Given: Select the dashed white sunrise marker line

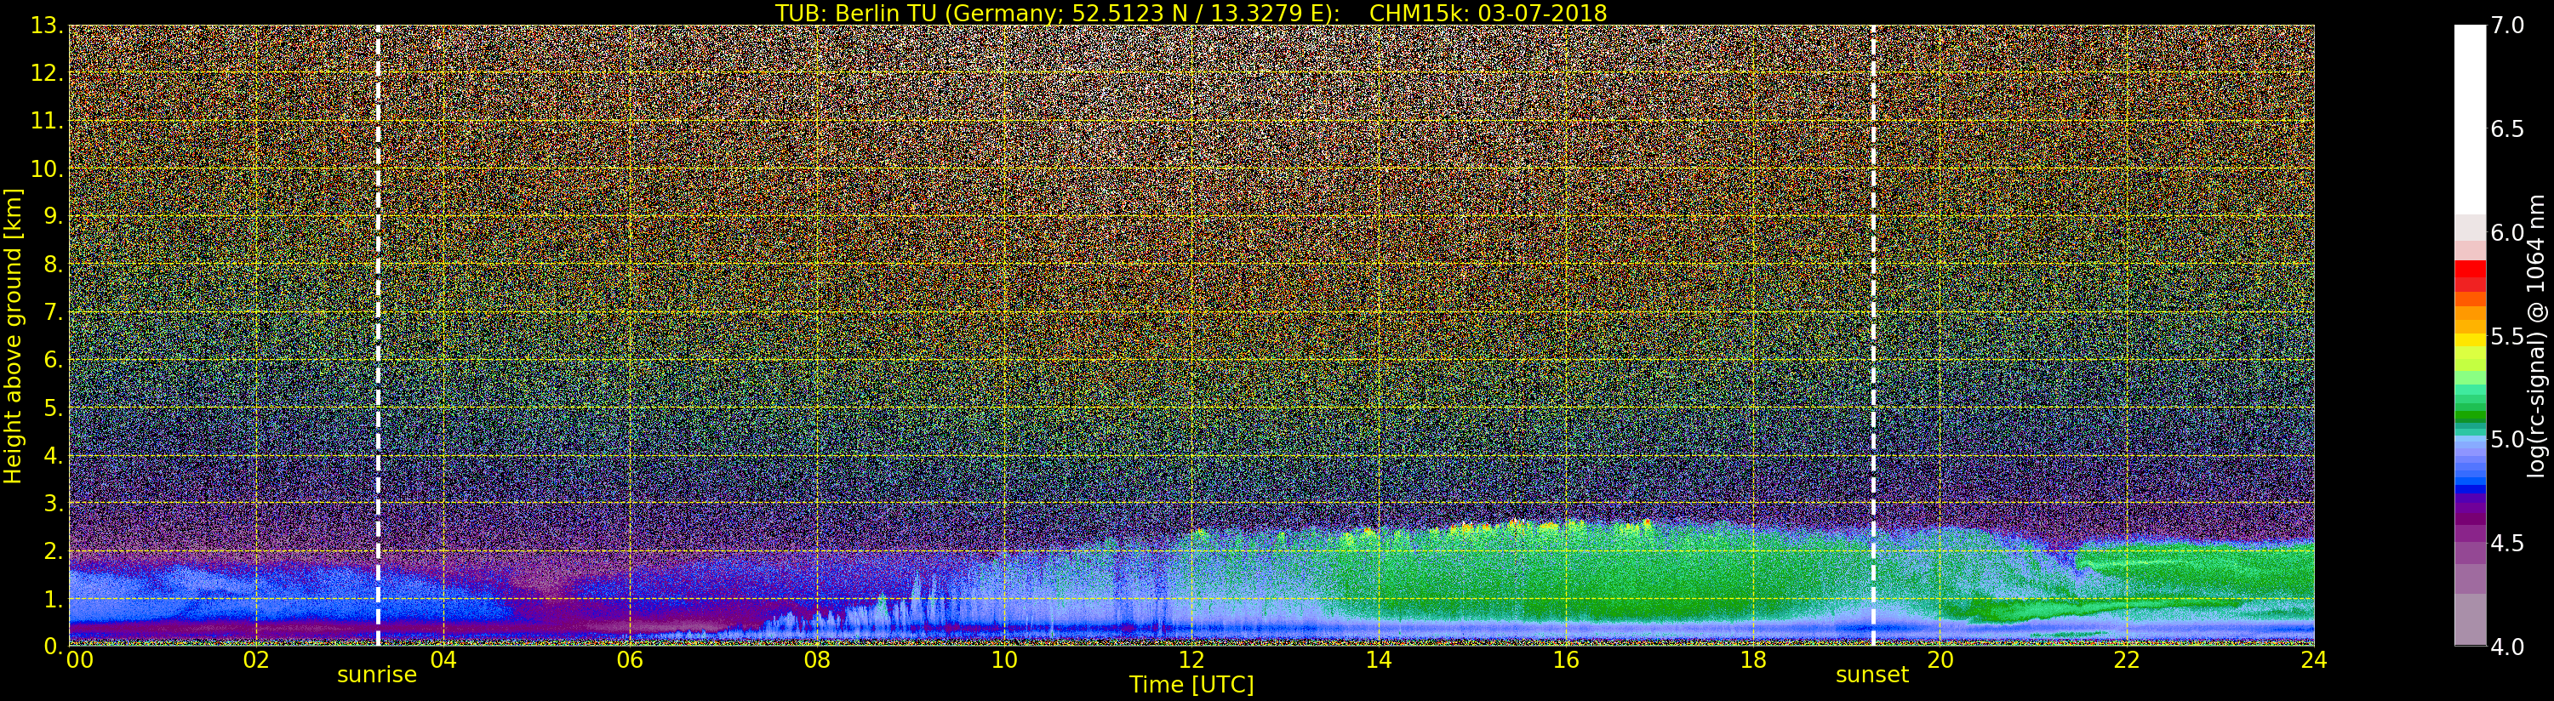Looking at the screenshot, I should tap(378, 335).
